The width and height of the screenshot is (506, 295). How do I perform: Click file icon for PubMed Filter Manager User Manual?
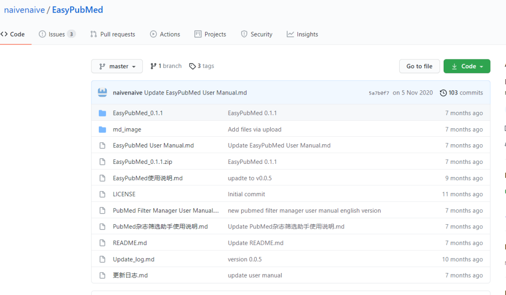click(x=102, y=211)
